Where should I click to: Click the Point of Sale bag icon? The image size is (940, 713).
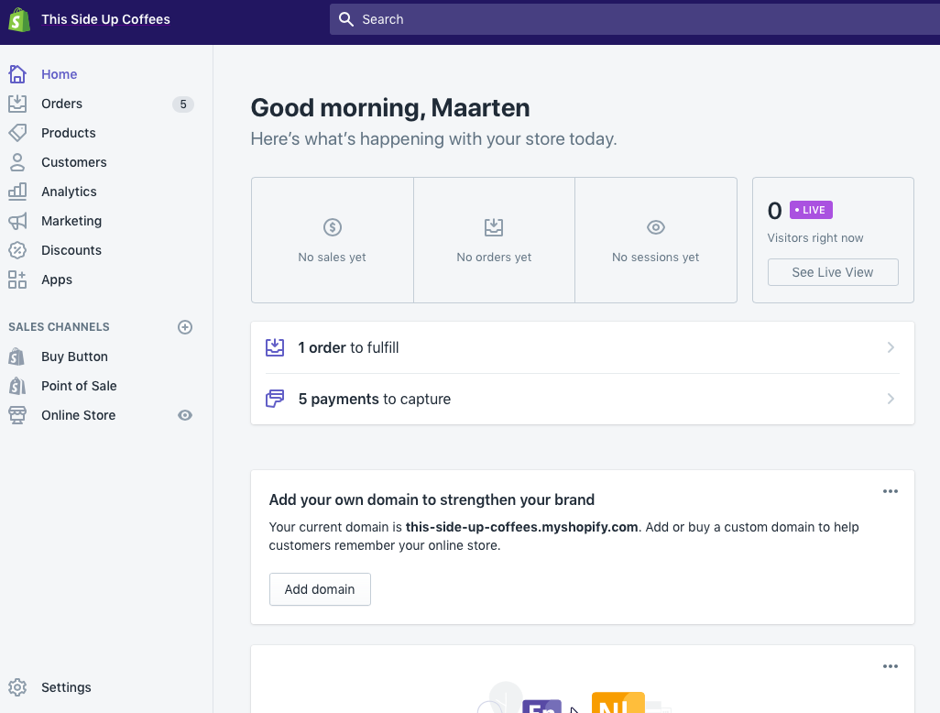pyautogui.click(x=17, y=386)
